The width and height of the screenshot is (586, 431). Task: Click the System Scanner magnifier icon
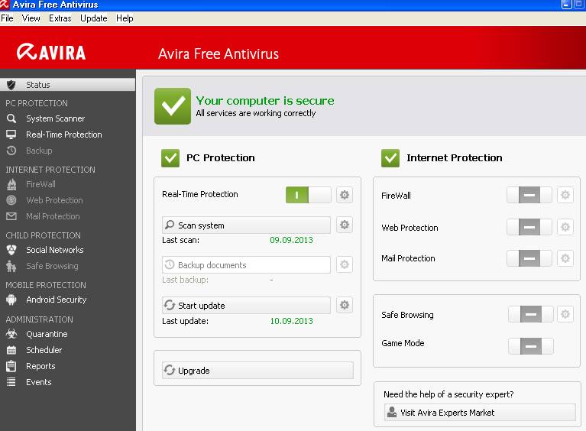click(11, 118)
